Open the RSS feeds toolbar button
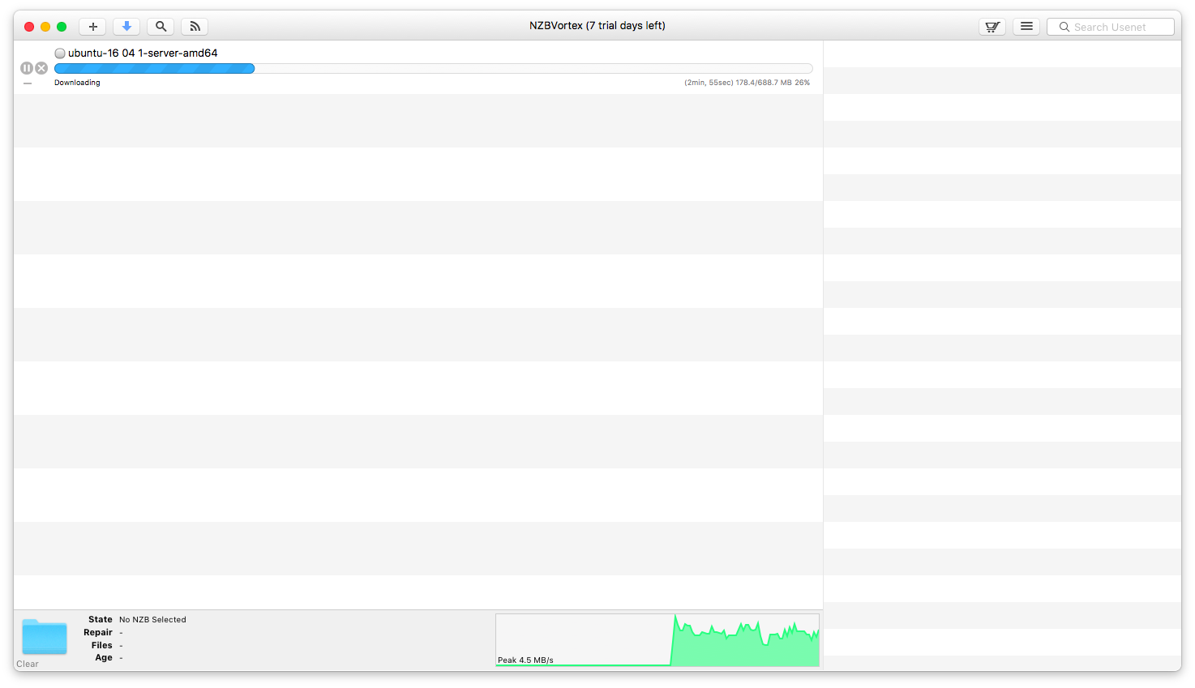 [195, 27]
